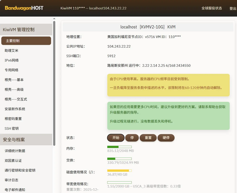The width and height of the screenshot is (237, 193).
Task: Open SSH 密钥 settings
Action: (12, 128)
